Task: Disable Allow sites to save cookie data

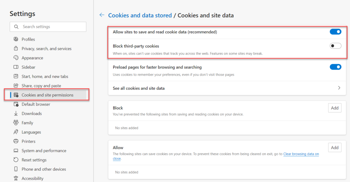Action: click(335, 32)
